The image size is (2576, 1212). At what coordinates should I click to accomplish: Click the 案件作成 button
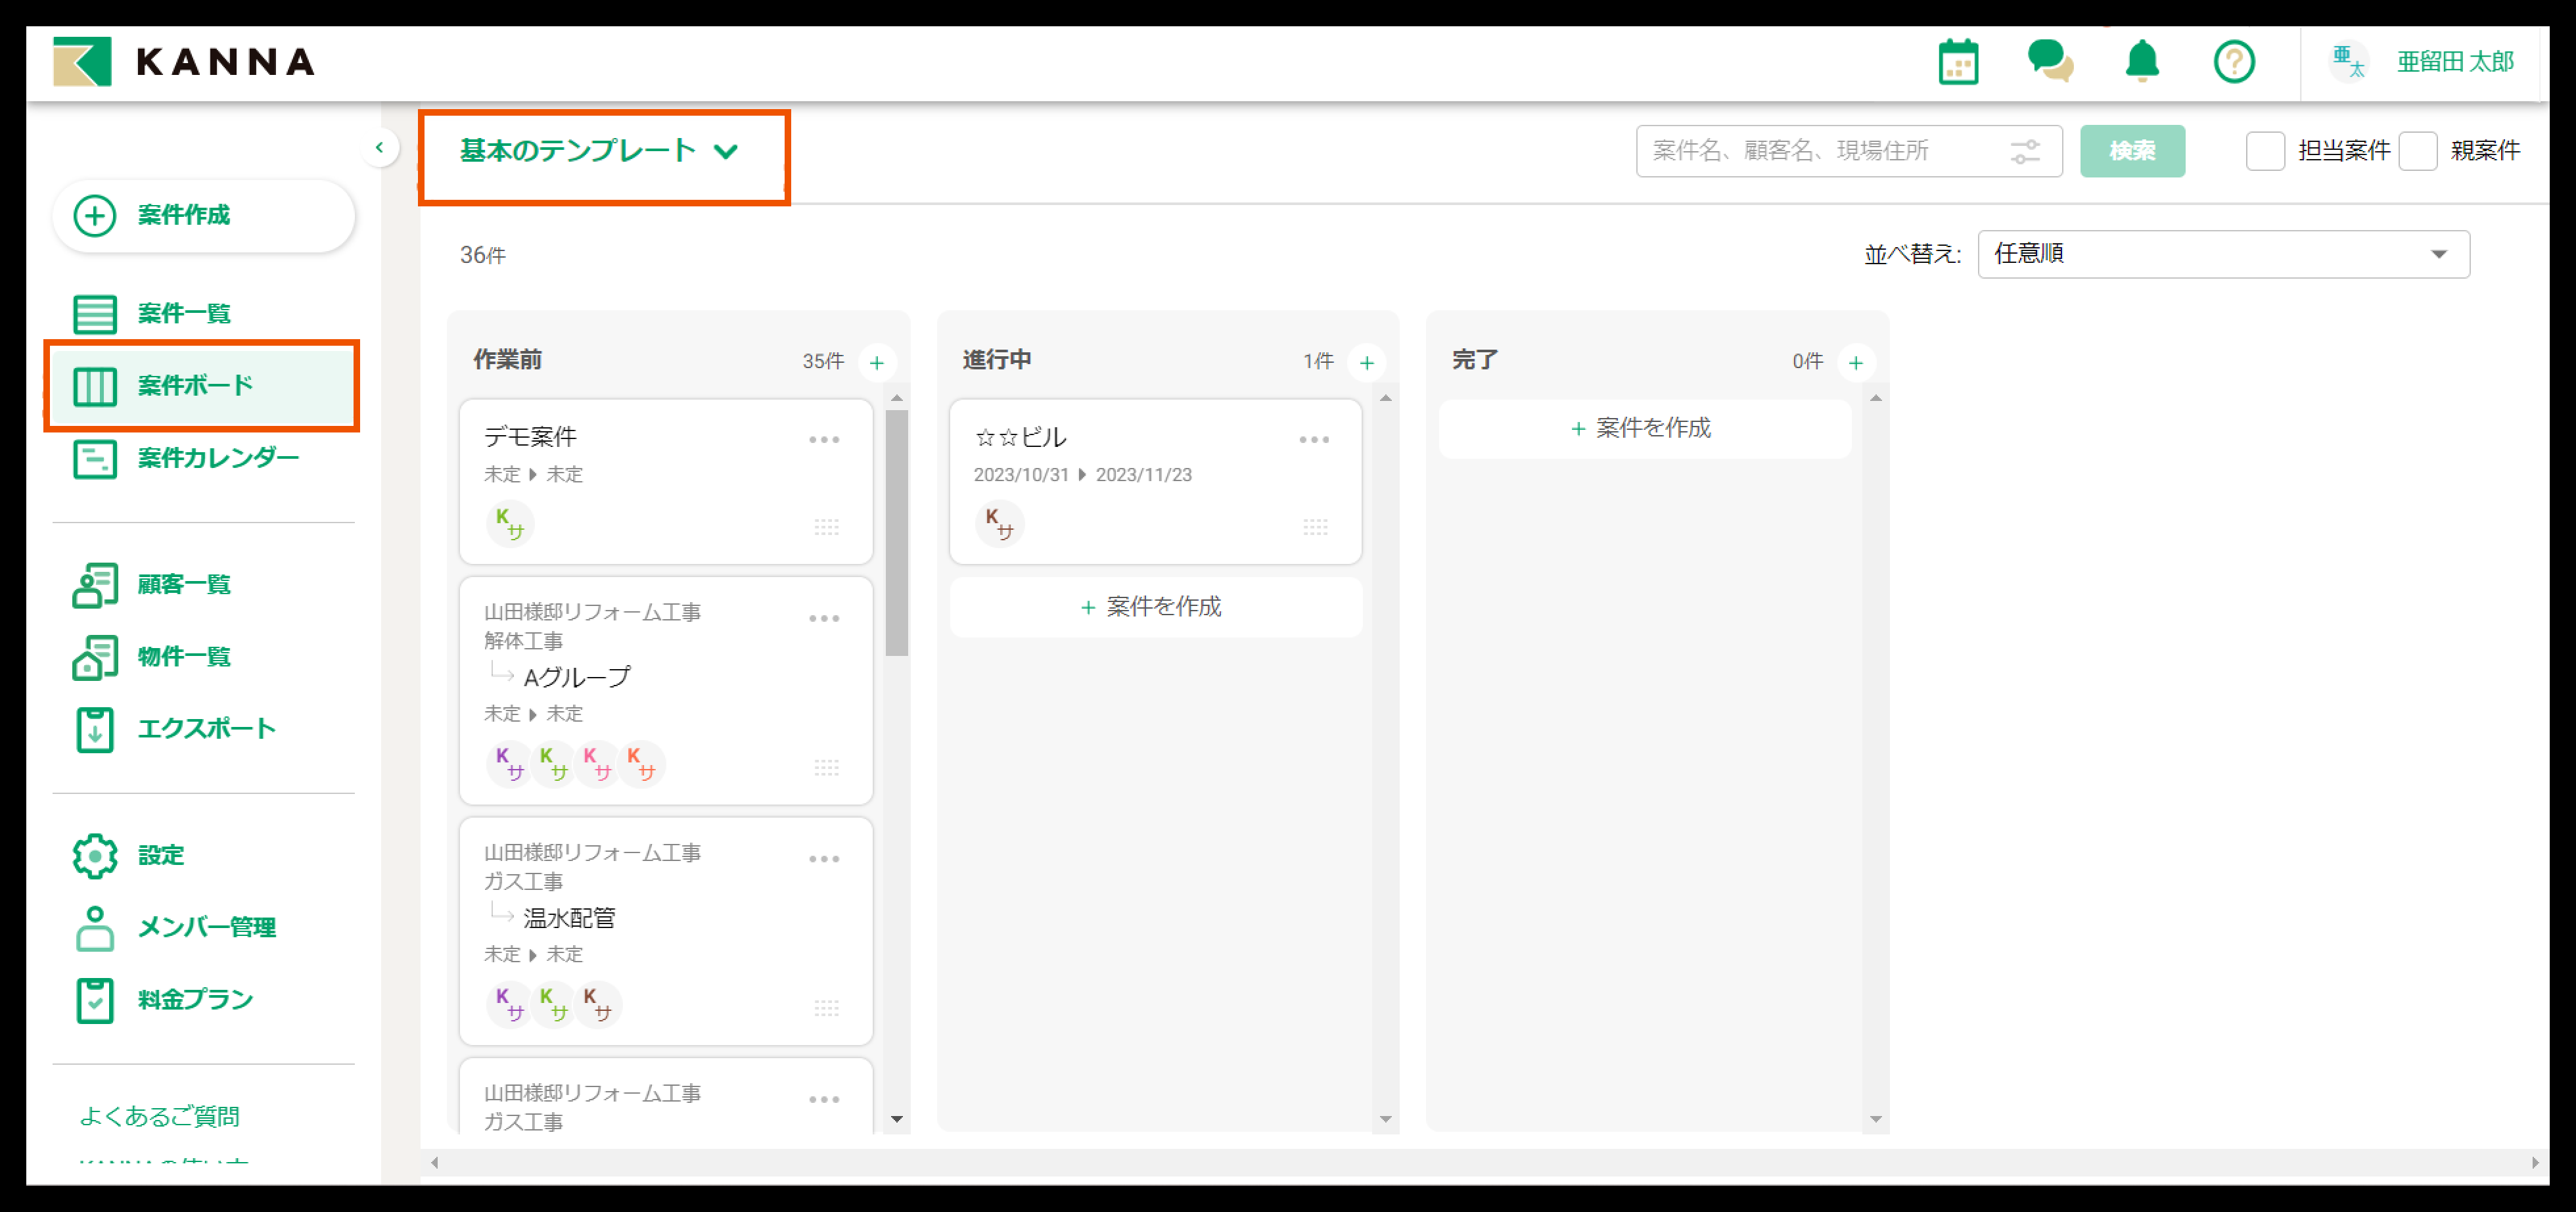pos(203,215)
